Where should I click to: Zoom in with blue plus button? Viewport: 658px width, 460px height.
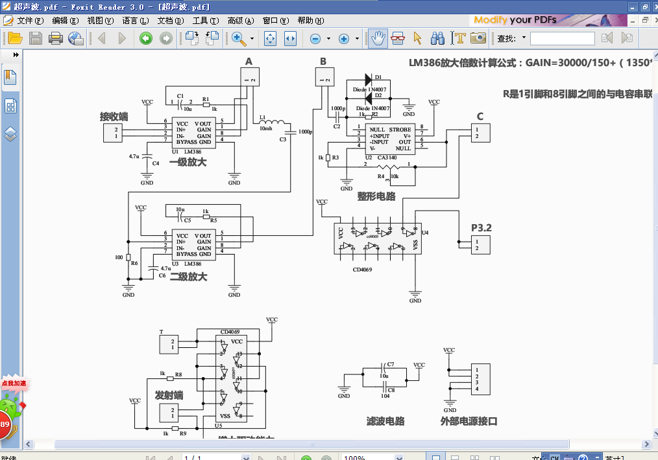[x=344, y=39]
